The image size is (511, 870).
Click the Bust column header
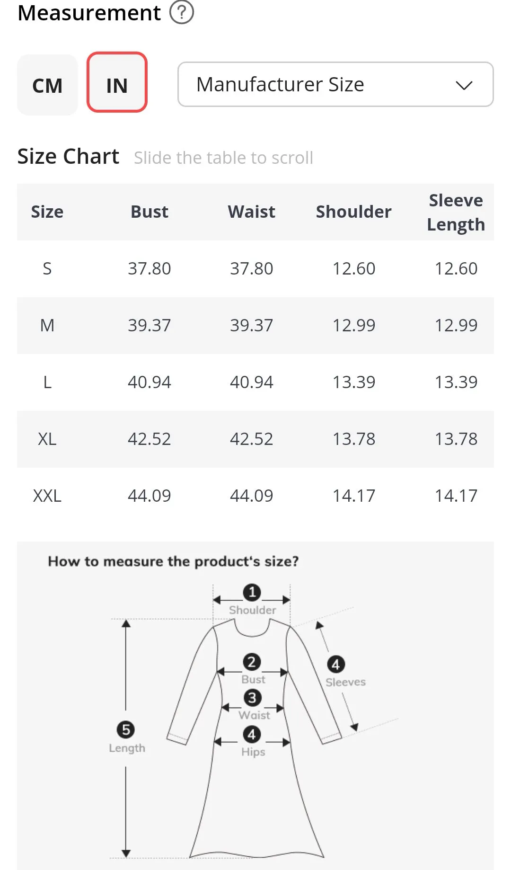tap(150, 212)
